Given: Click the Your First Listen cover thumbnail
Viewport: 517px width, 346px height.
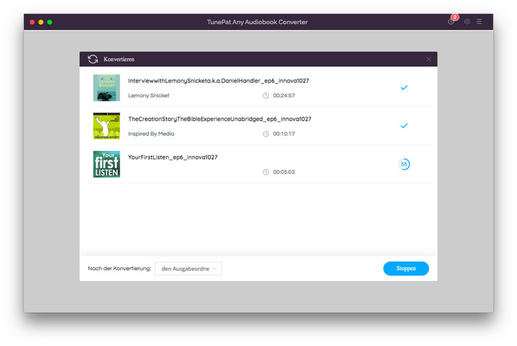Looking at the screenshot, I should pos(107,164).
